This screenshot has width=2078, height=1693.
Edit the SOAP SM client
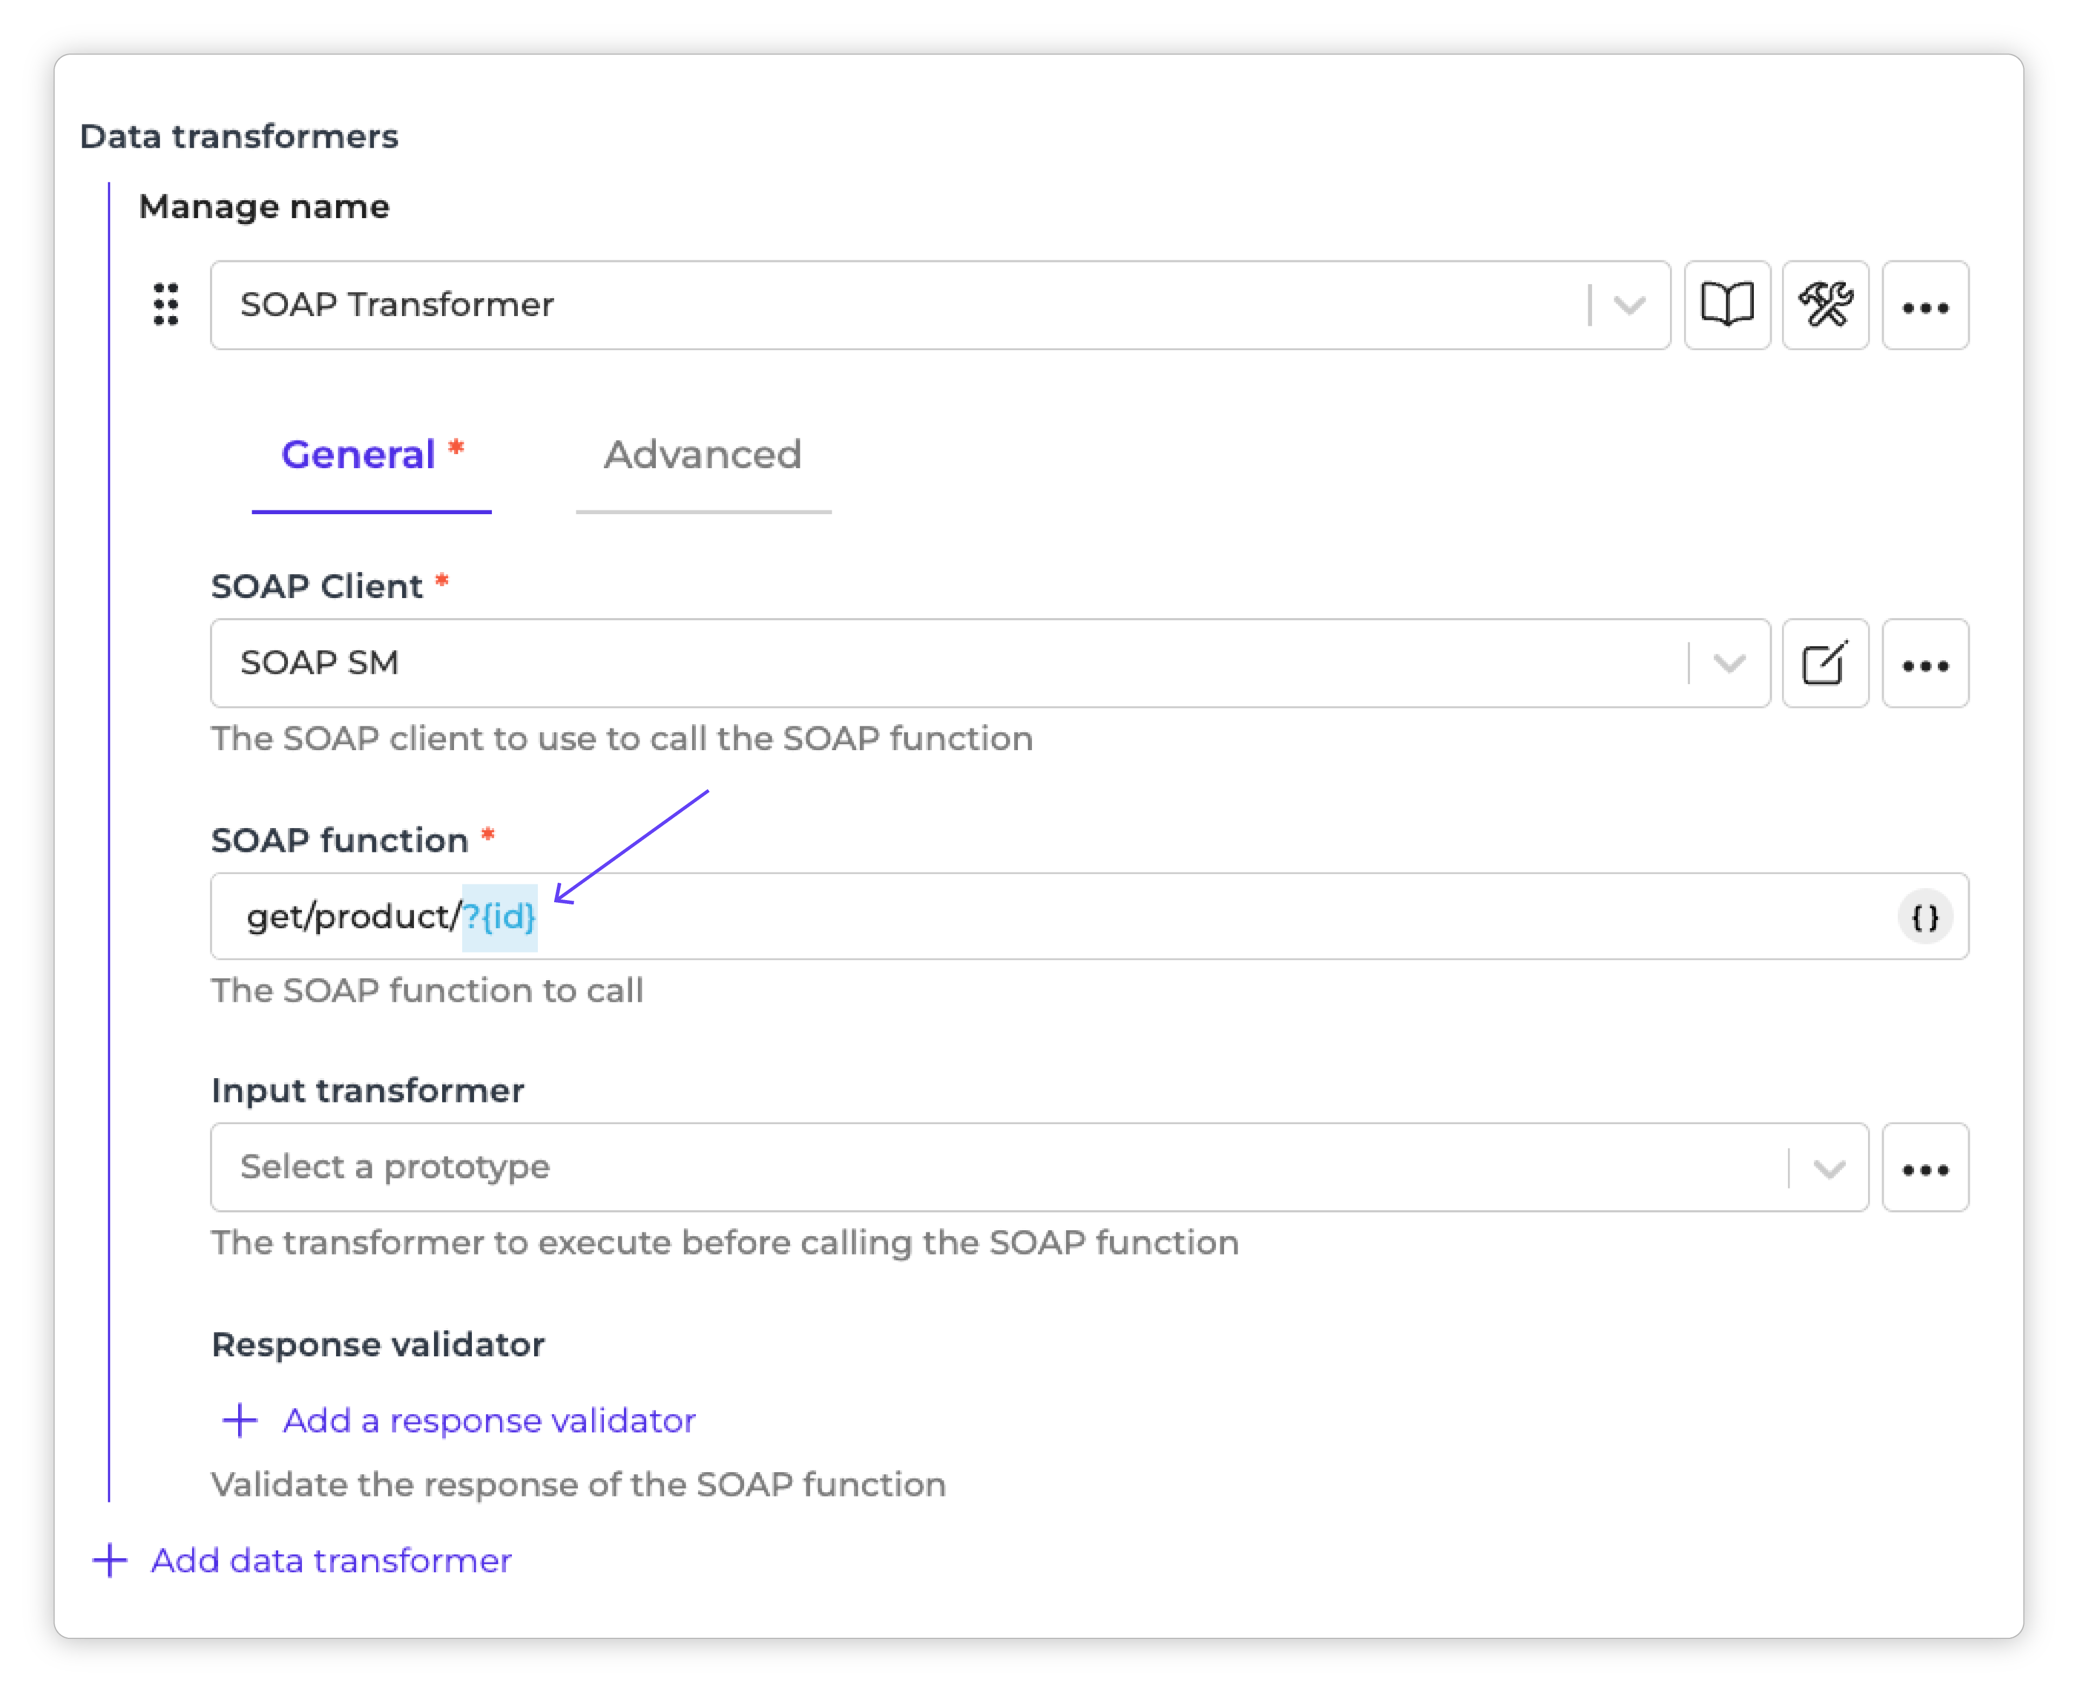pos(1824,663)
